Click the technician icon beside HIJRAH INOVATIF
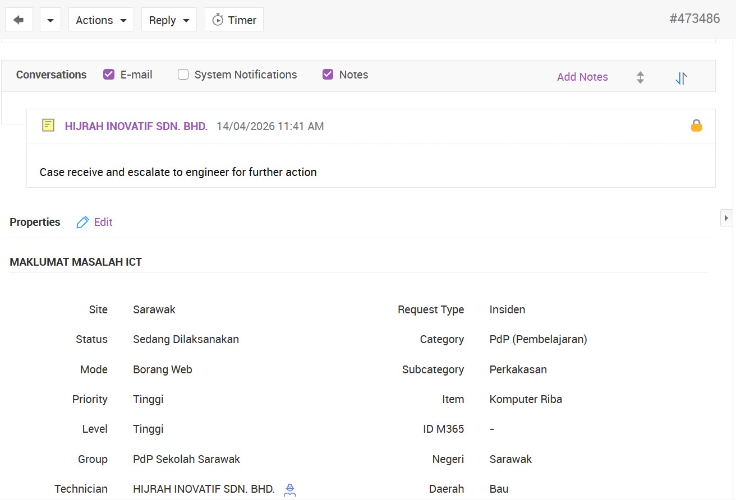736x500 pixels. click(x=289, y=490)
